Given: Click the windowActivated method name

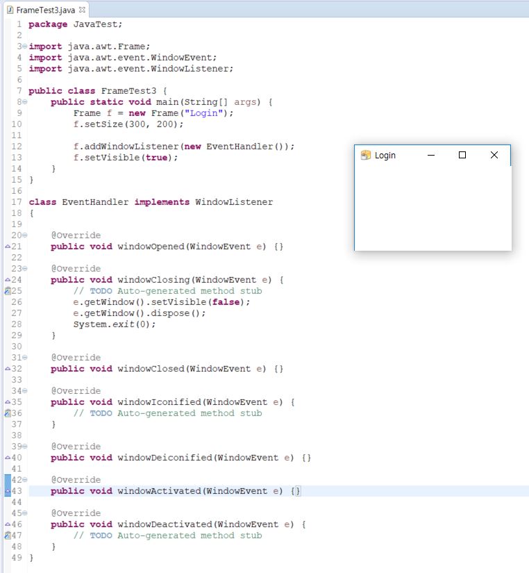Looking at the screenshot, I should [159, 491].
